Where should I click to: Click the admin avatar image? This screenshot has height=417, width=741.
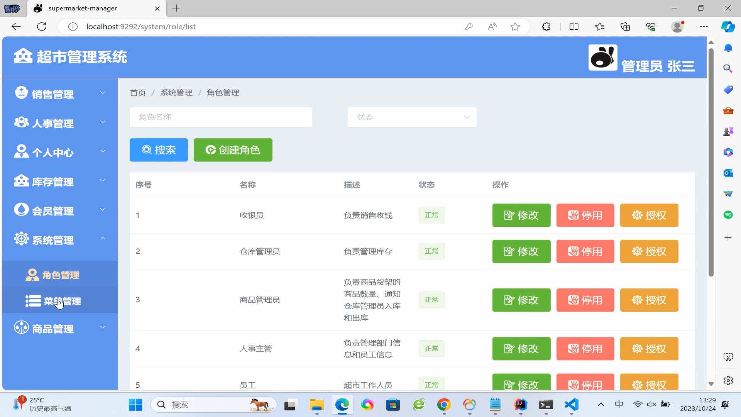(x=602, y=58)
